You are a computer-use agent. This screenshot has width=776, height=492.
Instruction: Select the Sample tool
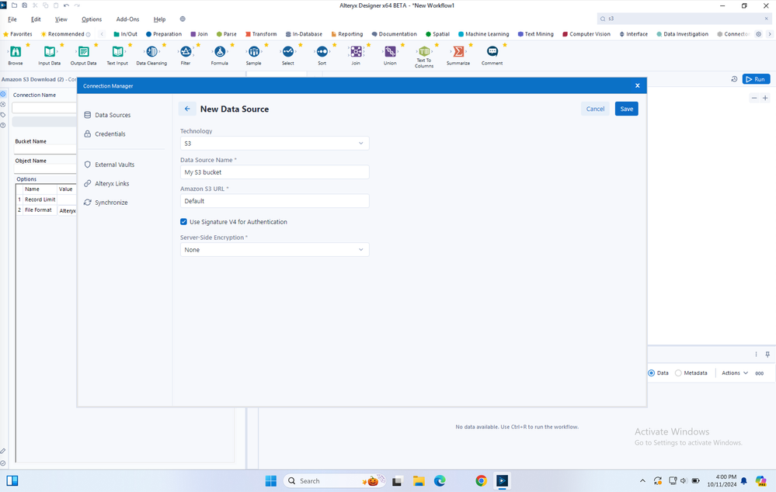[x=253, y=55]
